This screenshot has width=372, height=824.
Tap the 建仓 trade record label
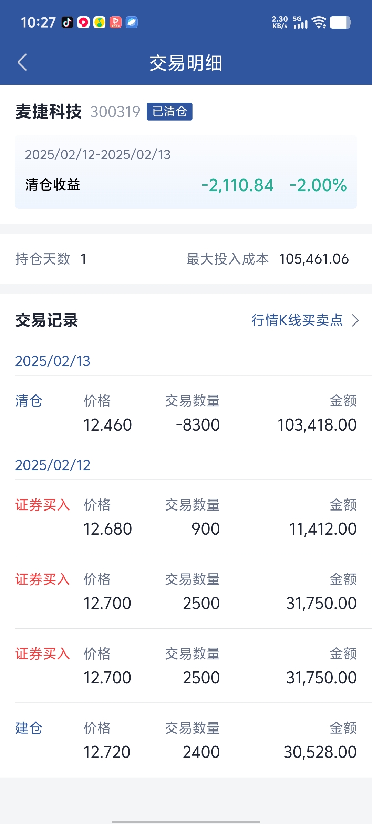(x=29, y=728)
